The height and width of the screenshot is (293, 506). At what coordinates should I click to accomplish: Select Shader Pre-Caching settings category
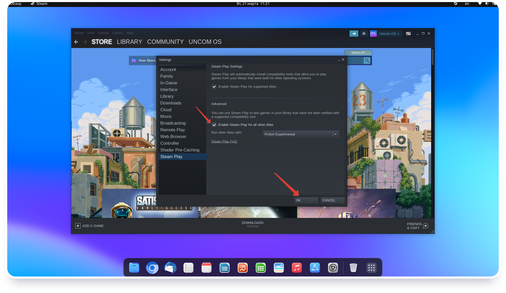click(x=183, y=150)
